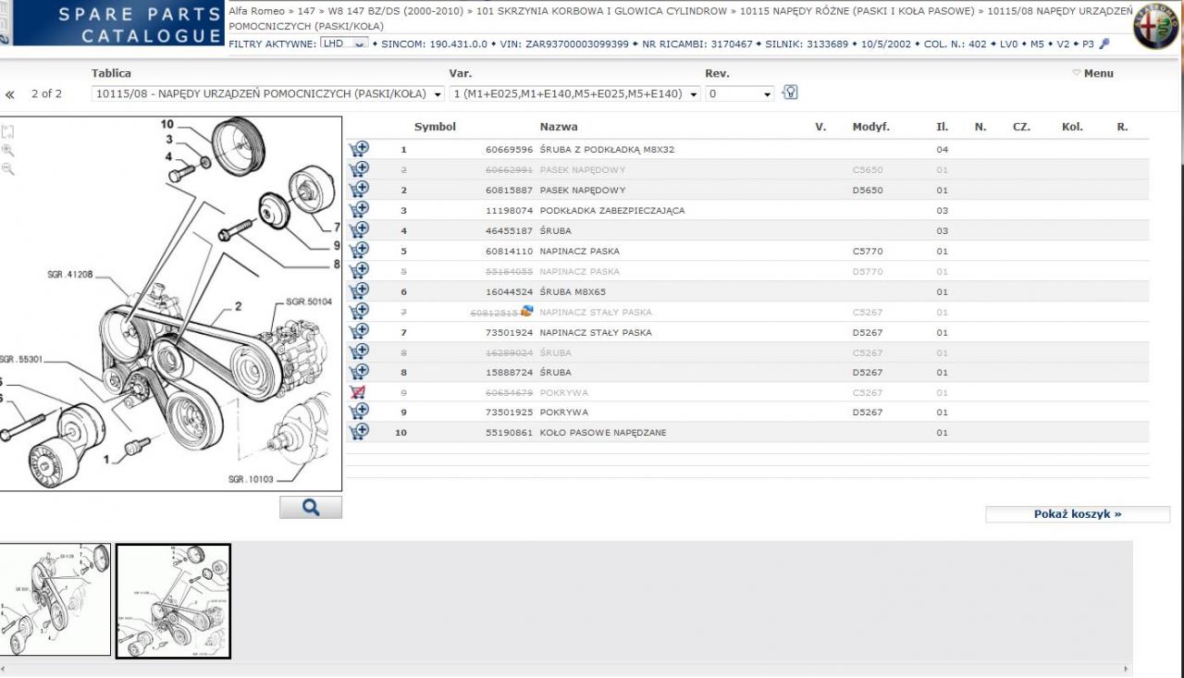Add part 73501925 POKRYWA to cart

[358, 412]
